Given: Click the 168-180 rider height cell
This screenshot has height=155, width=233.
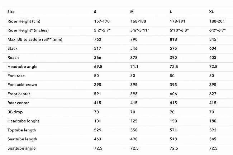Looking at the screenshot, I should (137, 21).
